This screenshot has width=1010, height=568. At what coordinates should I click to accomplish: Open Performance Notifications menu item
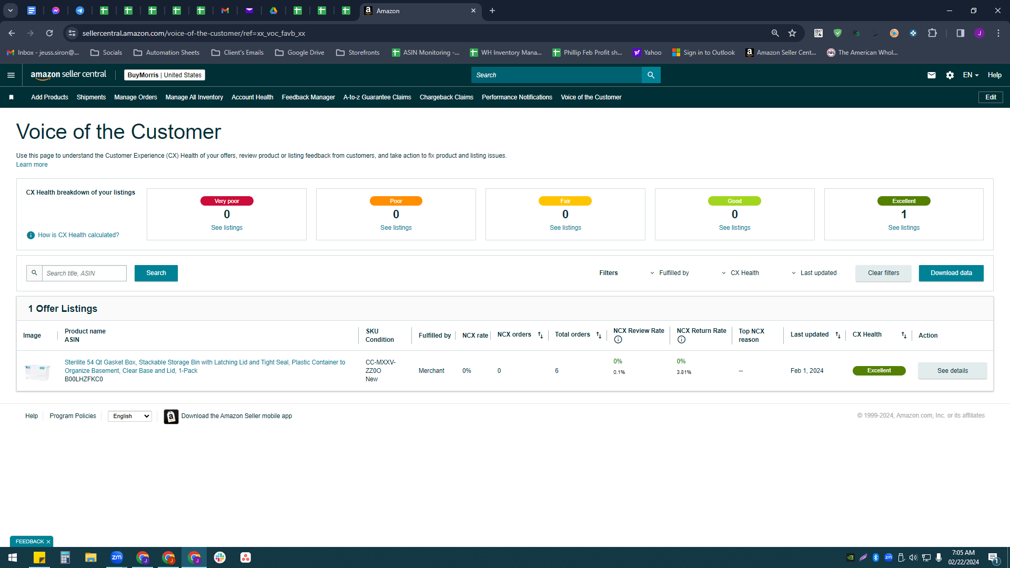(x=517, y=97)
